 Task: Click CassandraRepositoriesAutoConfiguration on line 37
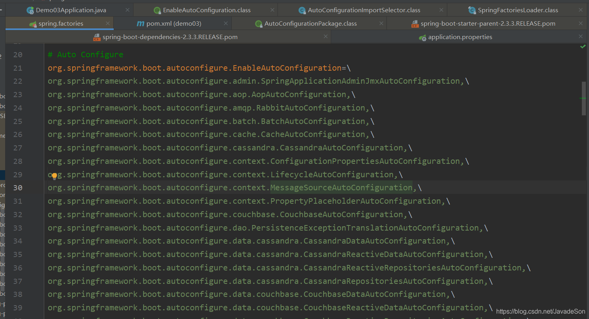[x=394, y=281]
